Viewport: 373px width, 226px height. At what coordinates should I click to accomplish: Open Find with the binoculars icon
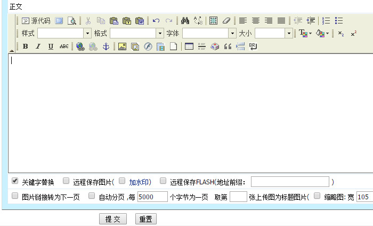pyautogui.click(x=185, y=21)
